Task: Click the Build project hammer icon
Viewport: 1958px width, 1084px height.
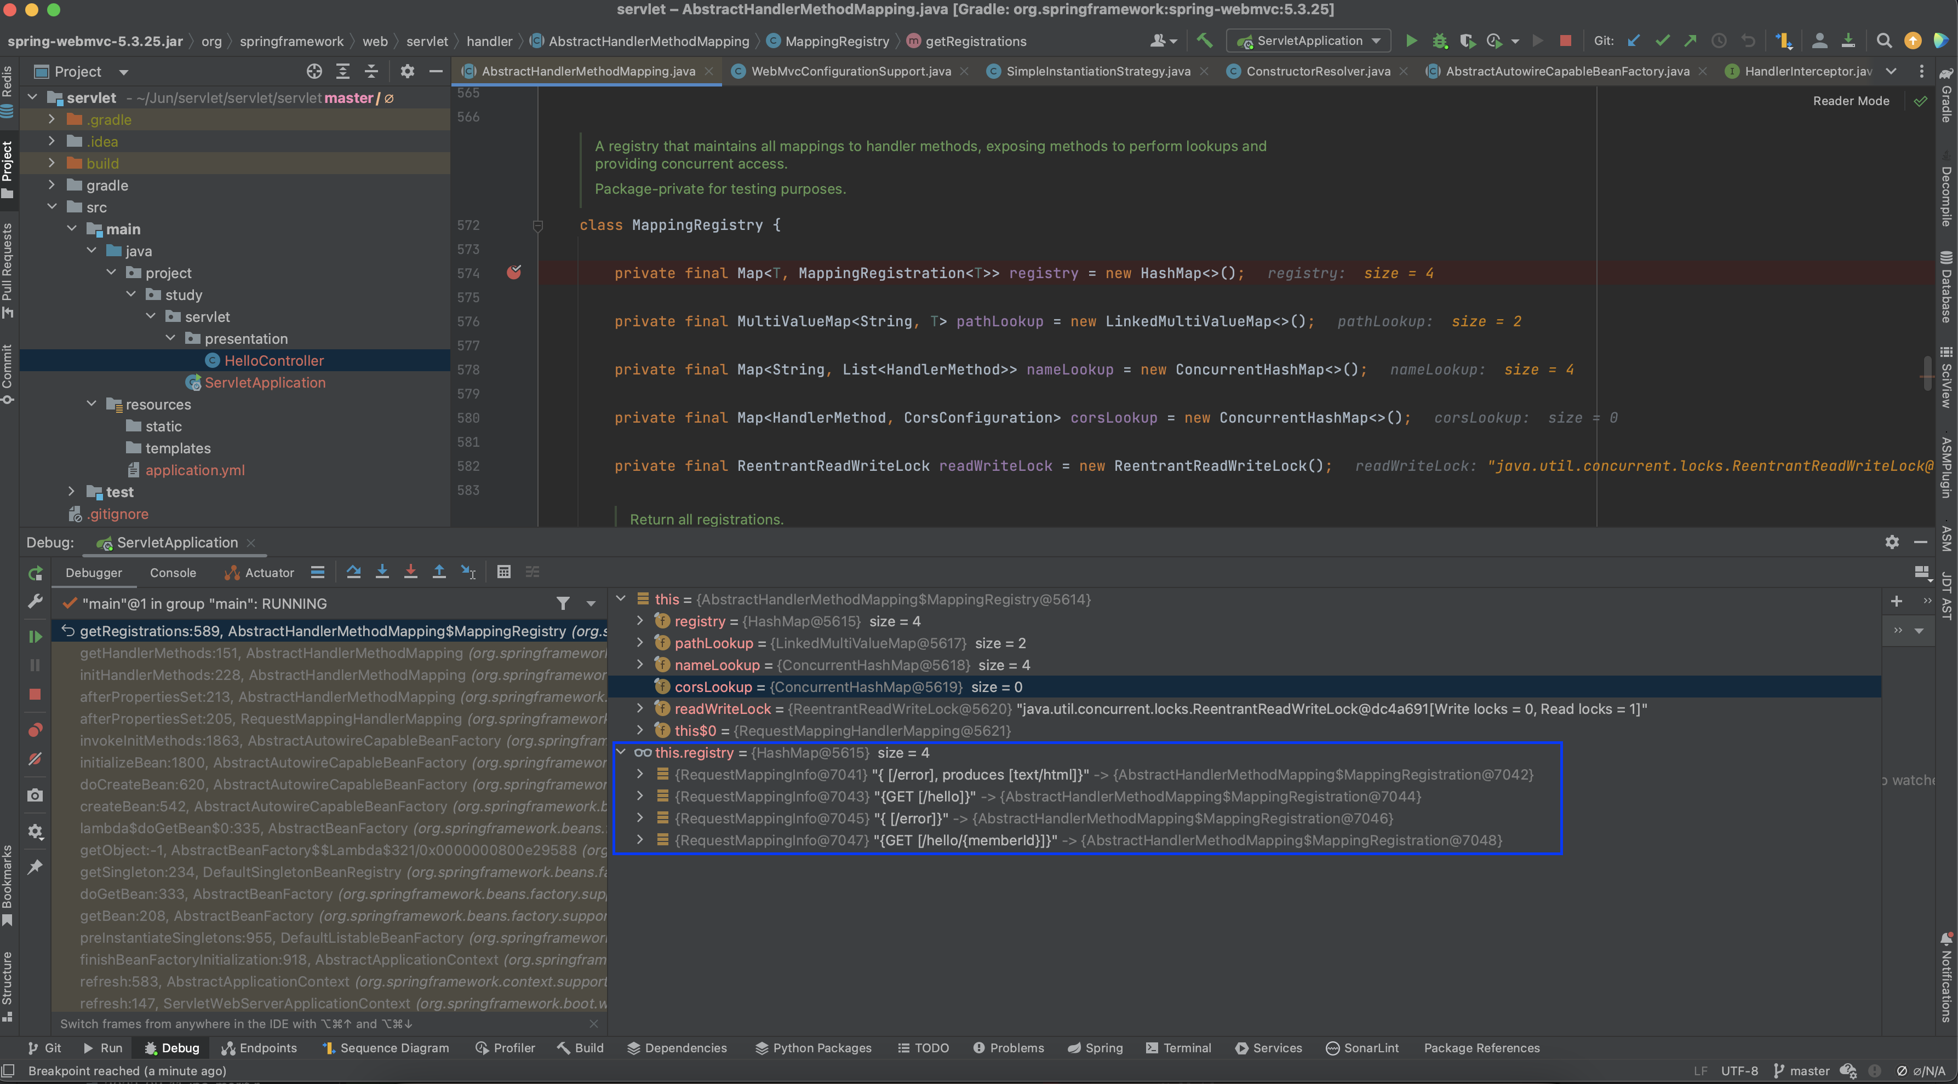Action: coord(1204,41)
